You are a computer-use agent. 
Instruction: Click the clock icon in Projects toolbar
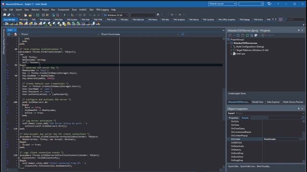coord(263,35)
